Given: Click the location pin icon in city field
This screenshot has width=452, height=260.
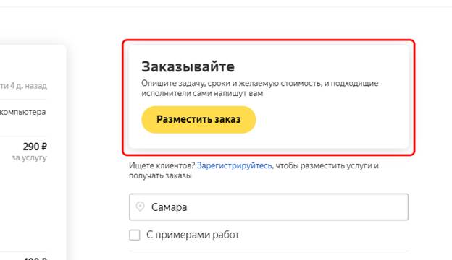Looking at the screenshot, I should pos(140,207).
